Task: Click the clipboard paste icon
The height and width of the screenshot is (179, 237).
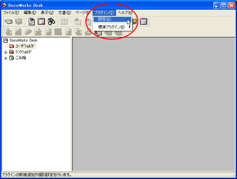Action: [31, 21]
